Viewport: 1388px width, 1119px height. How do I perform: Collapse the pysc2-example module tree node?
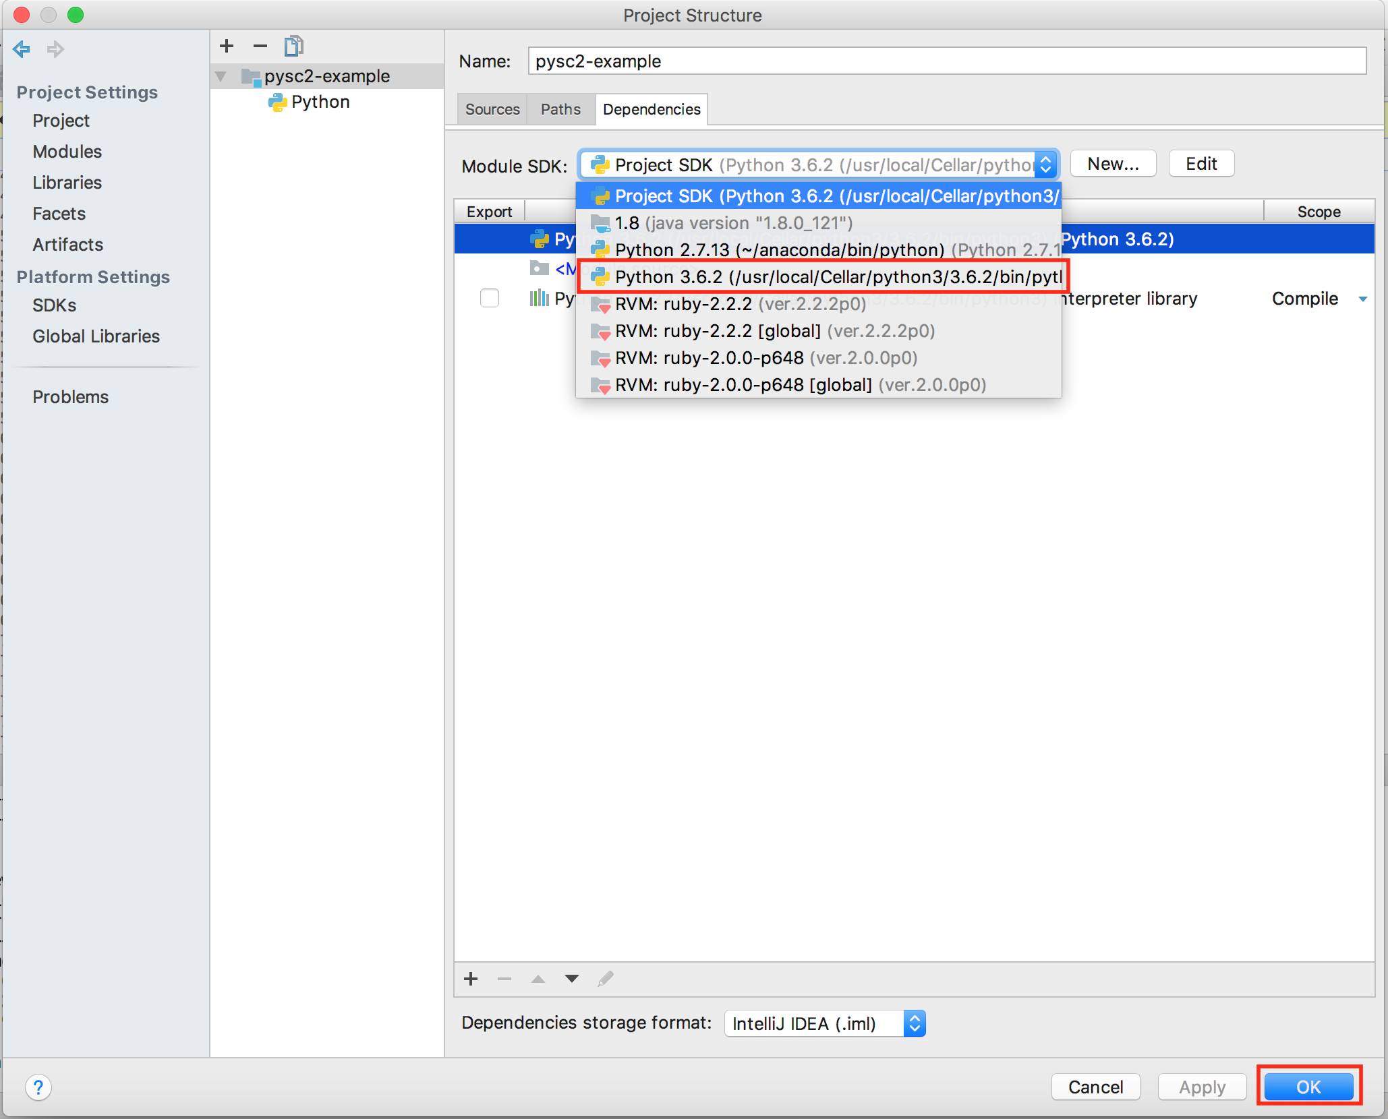click(221, 76)
